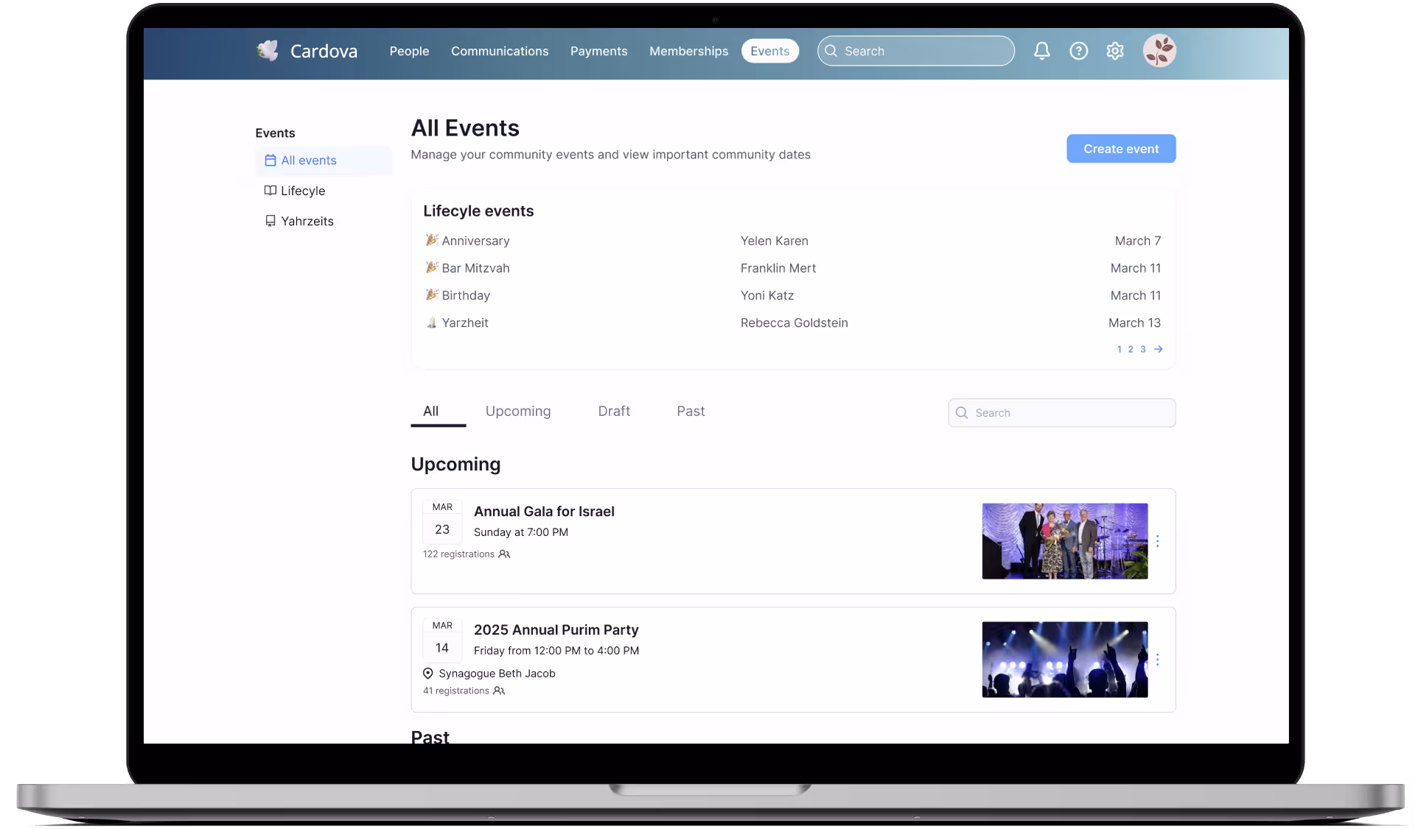Open settings via the gear icon

[x=1115, y=51]
